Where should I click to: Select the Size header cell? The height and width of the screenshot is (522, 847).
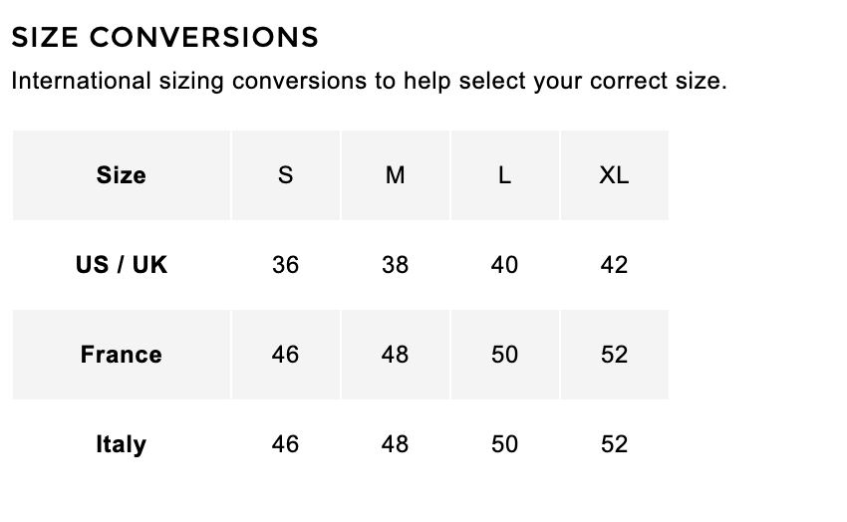122,175
